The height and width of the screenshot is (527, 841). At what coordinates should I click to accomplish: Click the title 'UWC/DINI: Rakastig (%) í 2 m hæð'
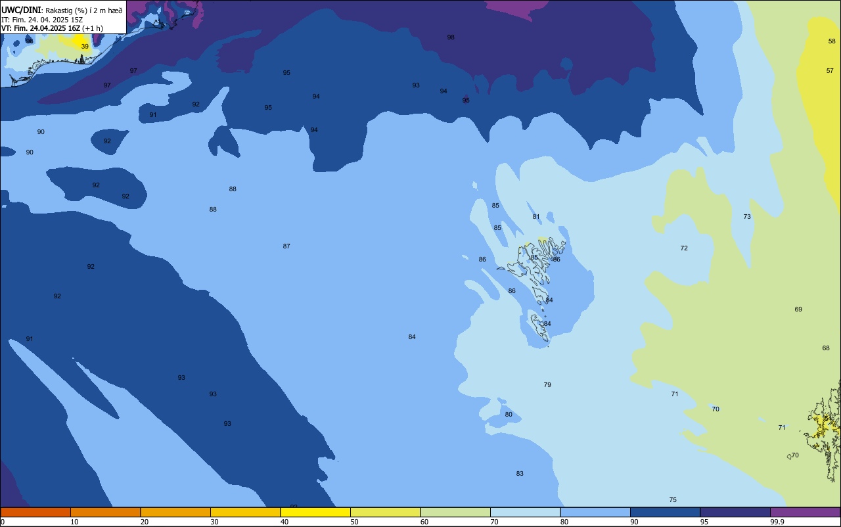62,10
